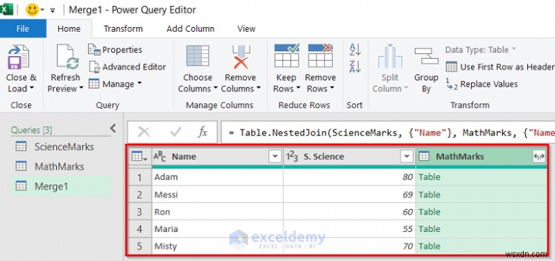555x261 pixels.
Task: Click the Misty cell
Action: click(217, 246)
